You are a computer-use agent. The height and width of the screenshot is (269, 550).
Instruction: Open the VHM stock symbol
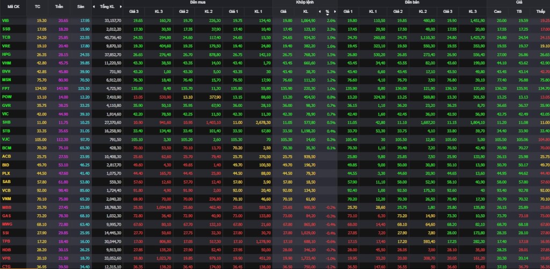tap(6, 63)
